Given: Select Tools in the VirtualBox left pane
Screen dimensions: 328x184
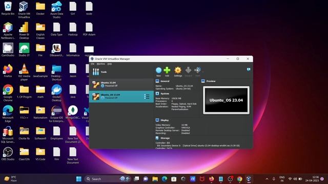Looking at the screenshot, I should [121, 72].
